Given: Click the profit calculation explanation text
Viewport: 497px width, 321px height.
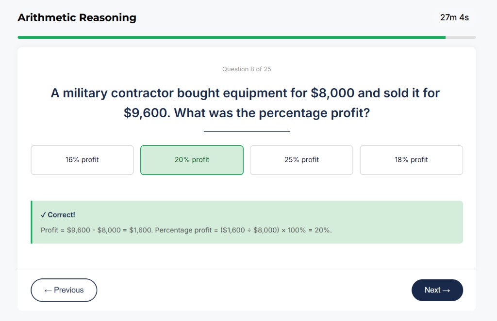Looking at the screenshot, I should click(186, 230).
